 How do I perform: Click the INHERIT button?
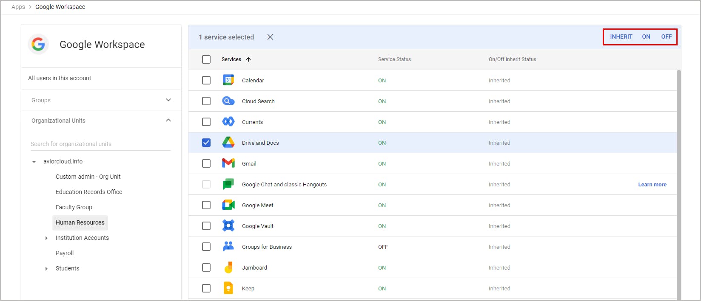pos(621,37)
